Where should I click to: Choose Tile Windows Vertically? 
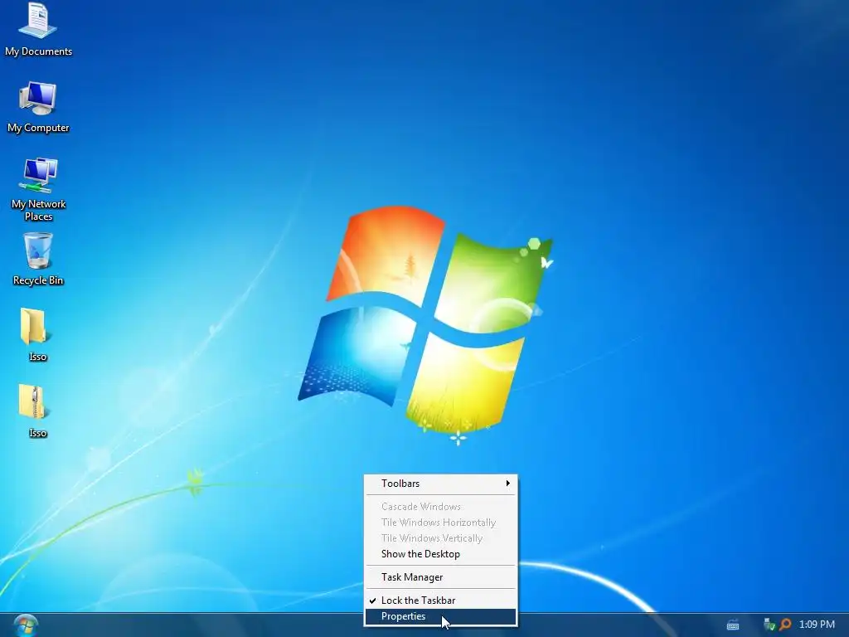[x=441, y=537]
